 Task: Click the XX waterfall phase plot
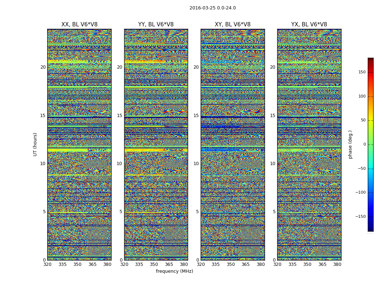[79, 144]
